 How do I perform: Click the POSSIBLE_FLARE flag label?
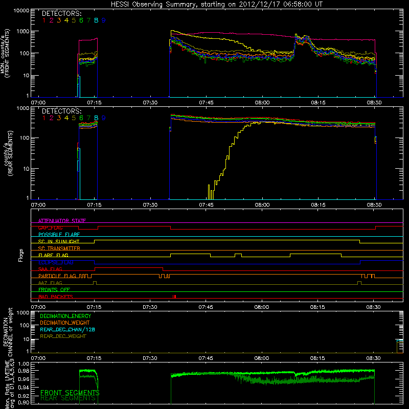[x=59, y=235]
